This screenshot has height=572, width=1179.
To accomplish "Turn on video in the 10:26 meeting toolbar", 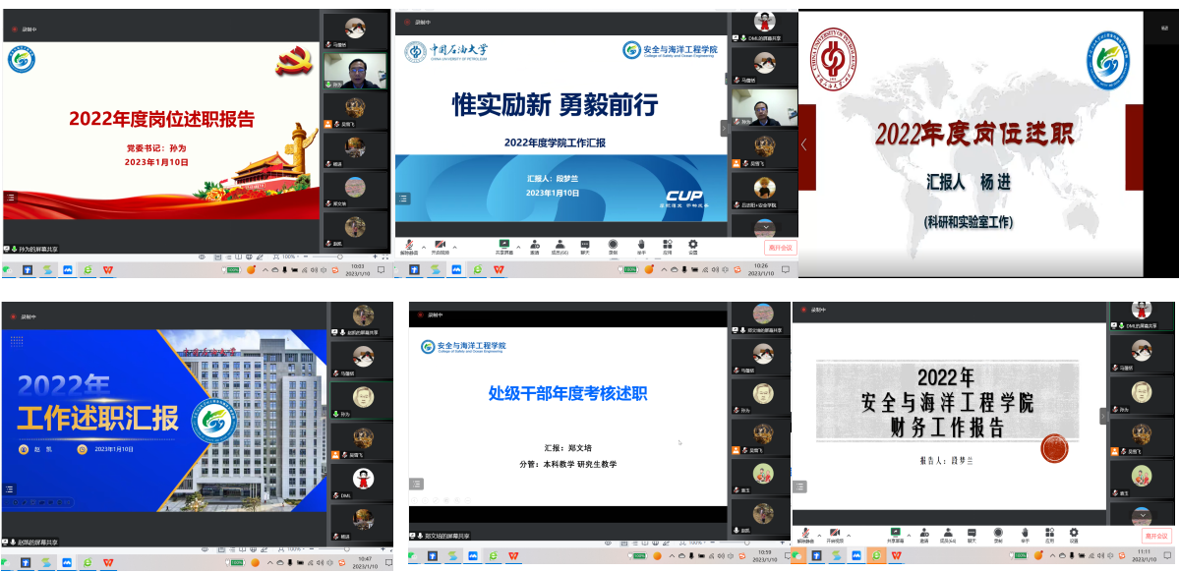I will (x=440, y=245).
